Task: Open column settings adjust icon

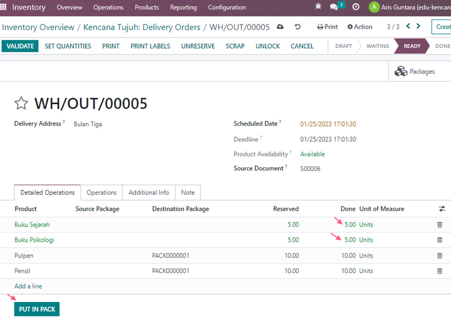Action: click(x=442, y=209)
